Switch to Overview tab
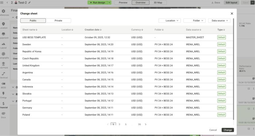Screen dimensions: 255x136 pos(141,2)
